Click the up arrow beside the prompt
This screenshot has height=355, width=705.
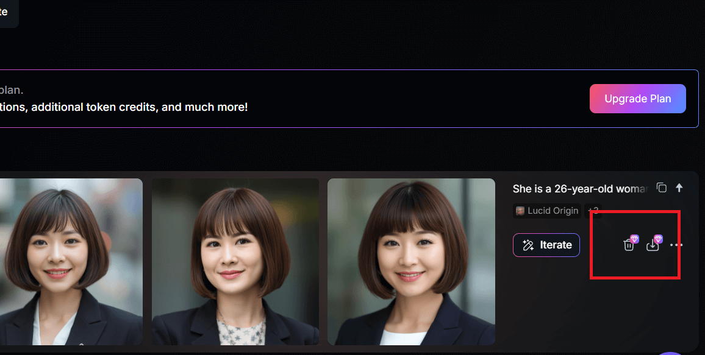pos(679,188)
